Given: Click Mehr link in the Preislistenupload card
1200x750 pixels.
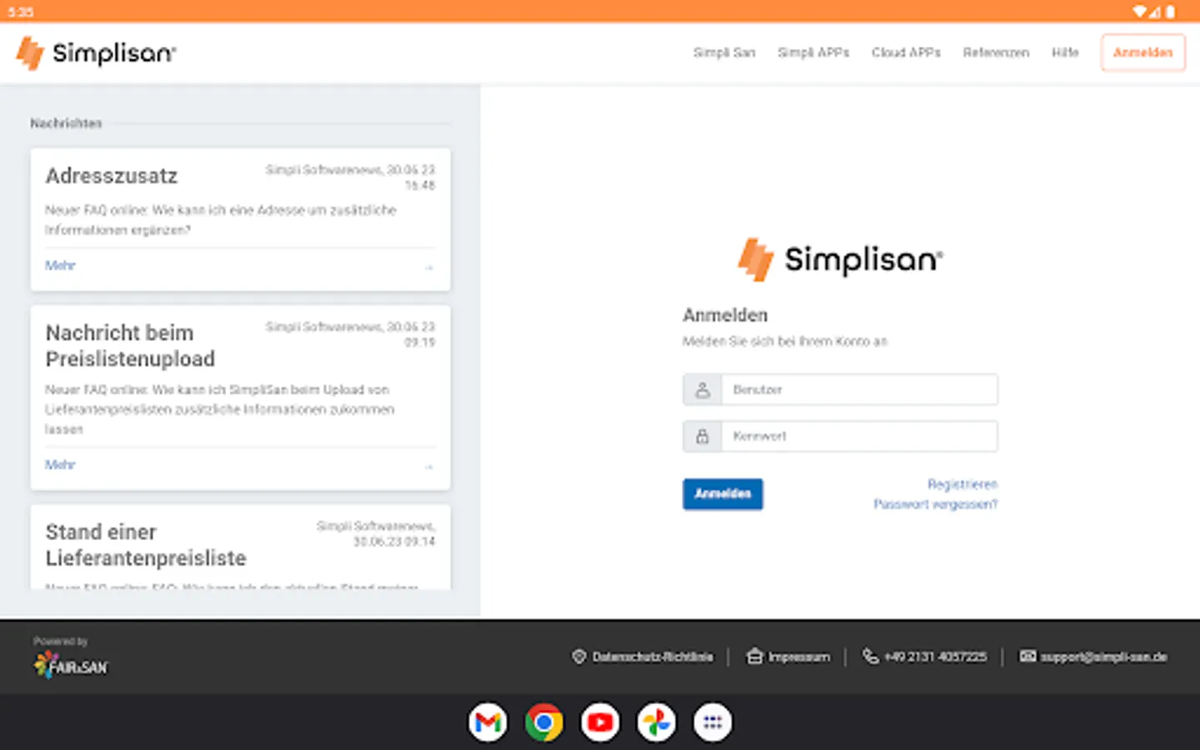Looking at the screenshot, I should 60,464.
